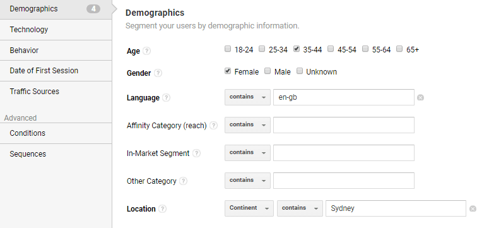The height and width of the screenshot is (228, 489).
Task: Check the 55-64 age checkbox
Action: [365, 49]
